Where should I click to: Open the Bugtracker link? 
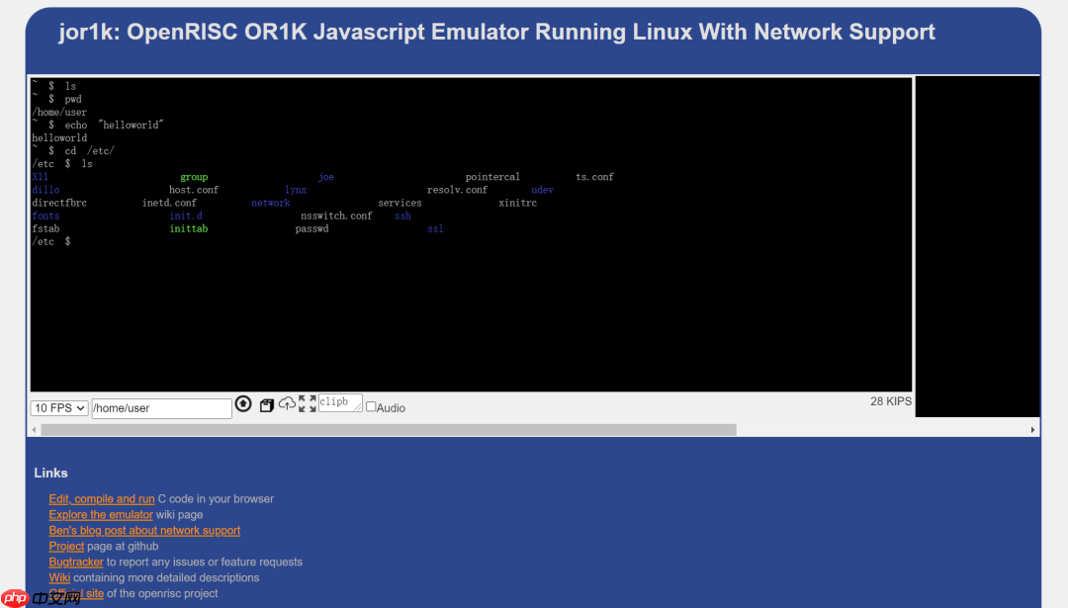point(75,562)
